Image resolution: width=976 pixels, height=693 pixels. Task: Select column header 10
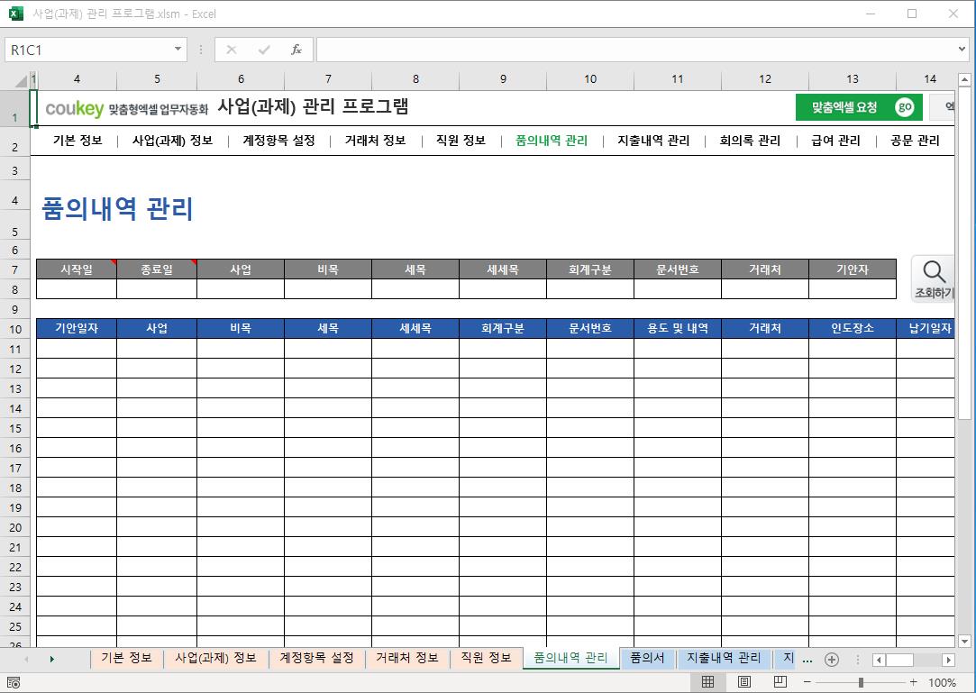coord(590,79)
